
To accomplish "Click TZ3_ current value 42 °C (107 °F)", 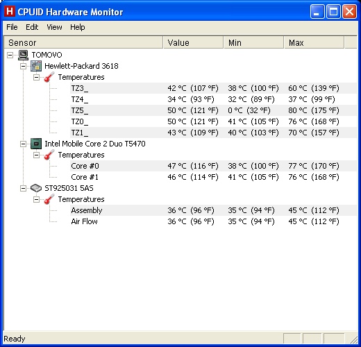I will 193,88.
